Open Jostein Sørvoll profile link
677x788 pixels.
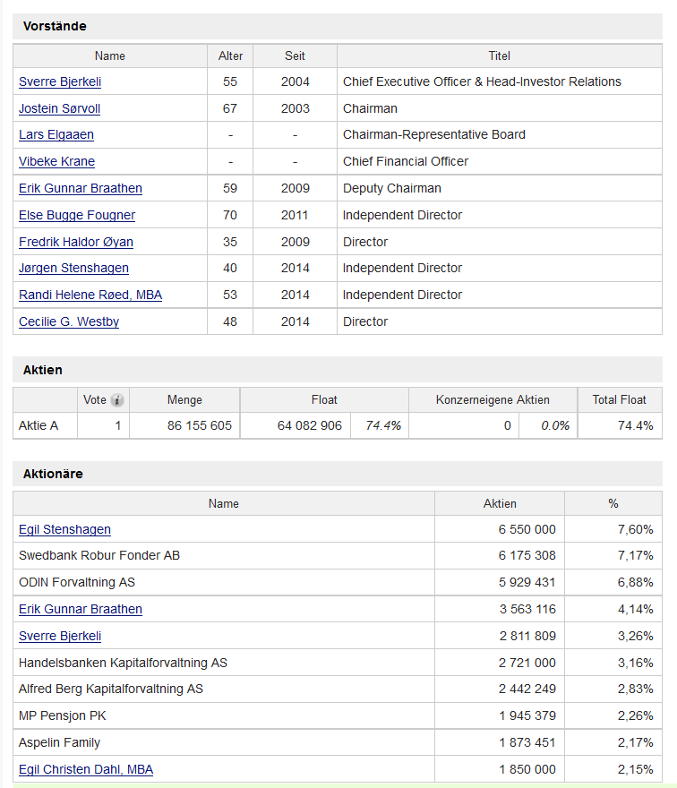pos(59,108)
